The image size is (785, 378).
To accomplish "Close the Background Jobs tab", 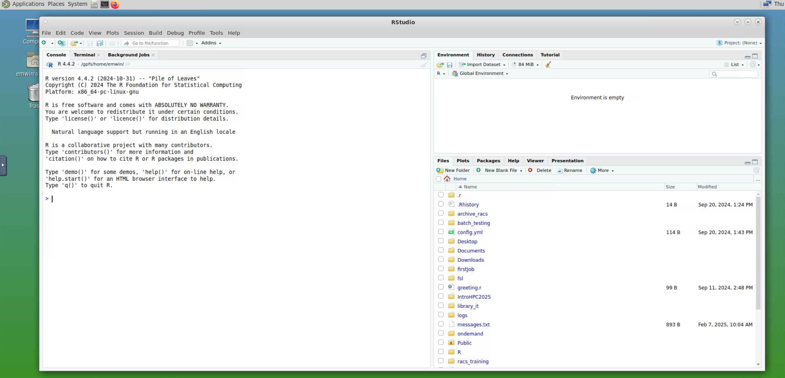I will click(153, 55).
